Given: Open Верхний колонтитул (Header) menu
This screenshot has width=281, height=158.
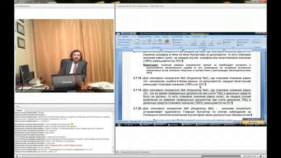Looking at the screenshot, I should 194,43.
